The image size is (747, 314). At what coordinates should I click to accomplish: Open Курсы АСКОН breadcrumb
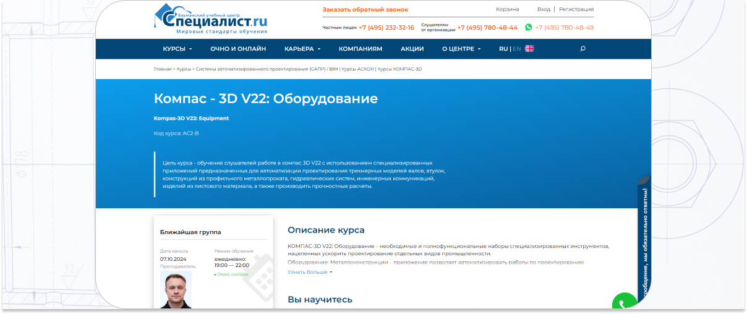point(357,69)
